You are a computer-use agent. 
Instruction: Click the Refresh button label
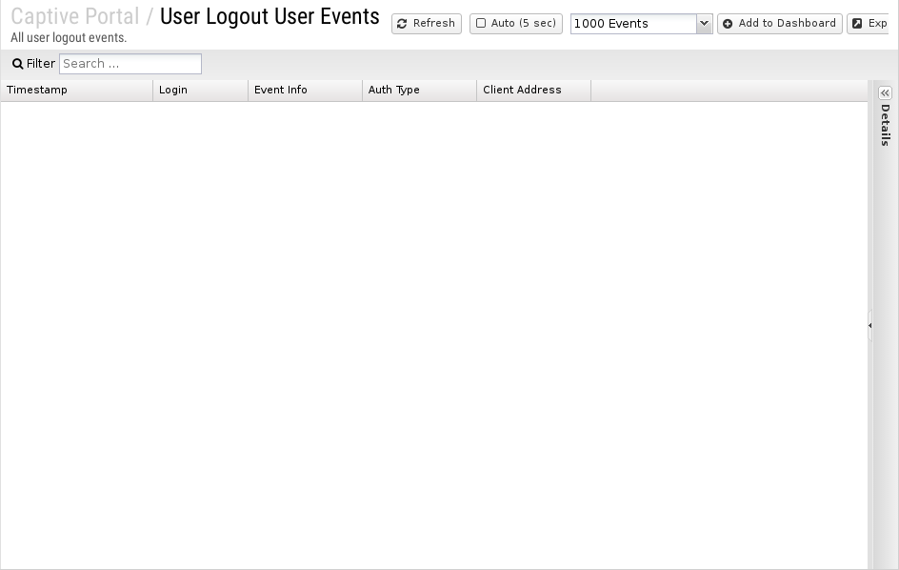[x=434, y=23]
